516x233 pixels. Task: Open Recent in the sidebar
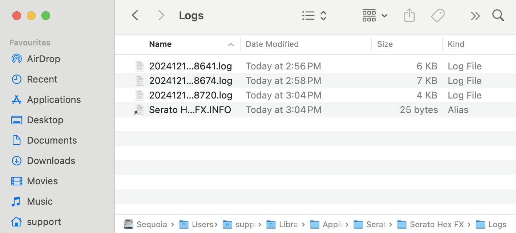tap(34, 79)
